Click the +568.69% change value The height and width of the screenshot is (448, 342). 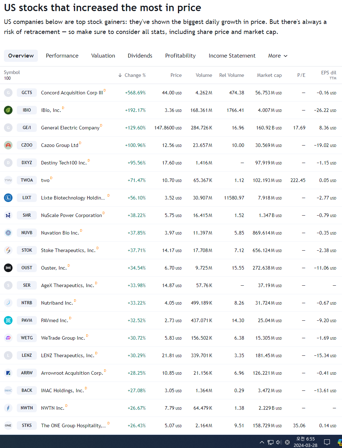[x=135, y=93]
